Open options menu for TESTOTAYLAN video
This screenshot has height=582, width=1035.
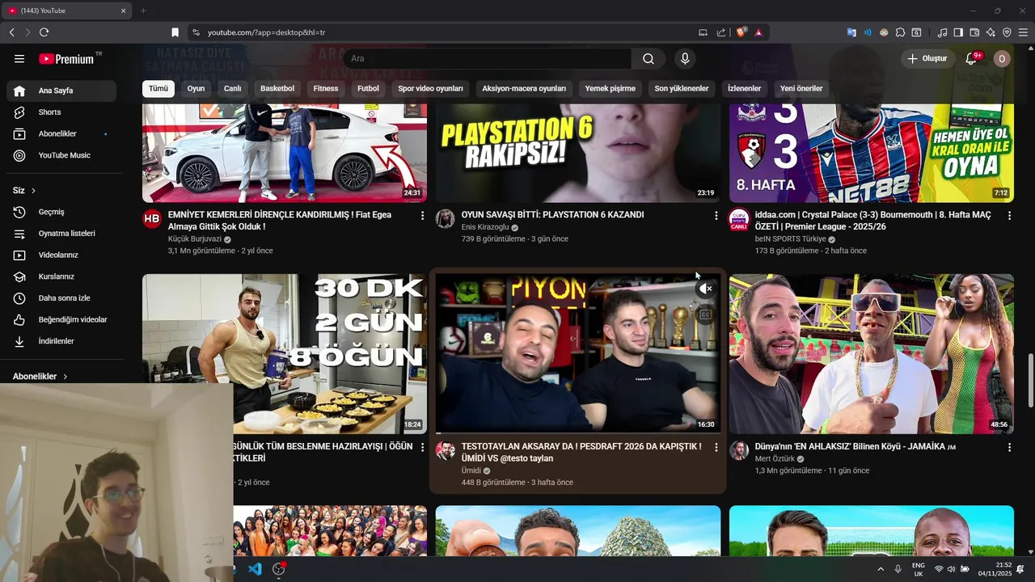pos(716,447)
